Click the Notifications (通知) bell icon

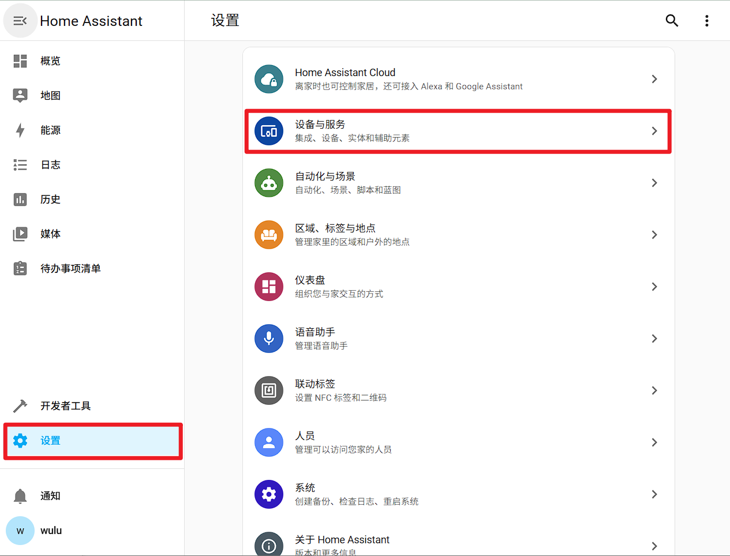[20, 496]
